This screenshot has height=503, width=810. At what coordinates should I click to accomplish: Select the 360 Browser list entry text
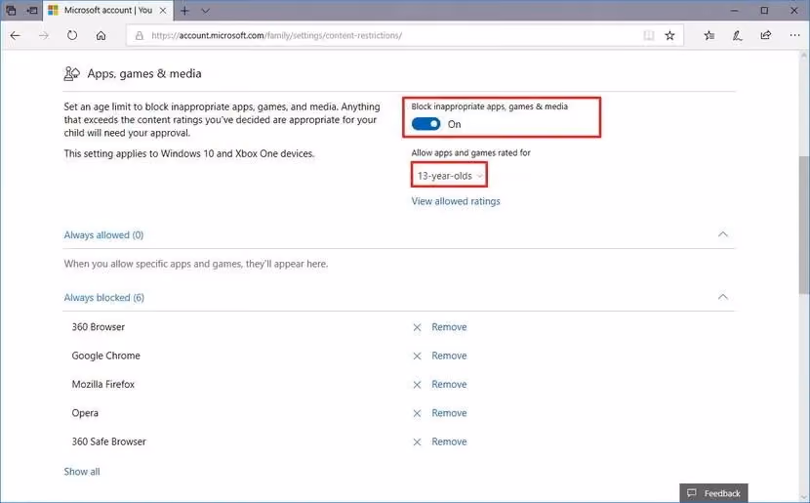point(99,327)
